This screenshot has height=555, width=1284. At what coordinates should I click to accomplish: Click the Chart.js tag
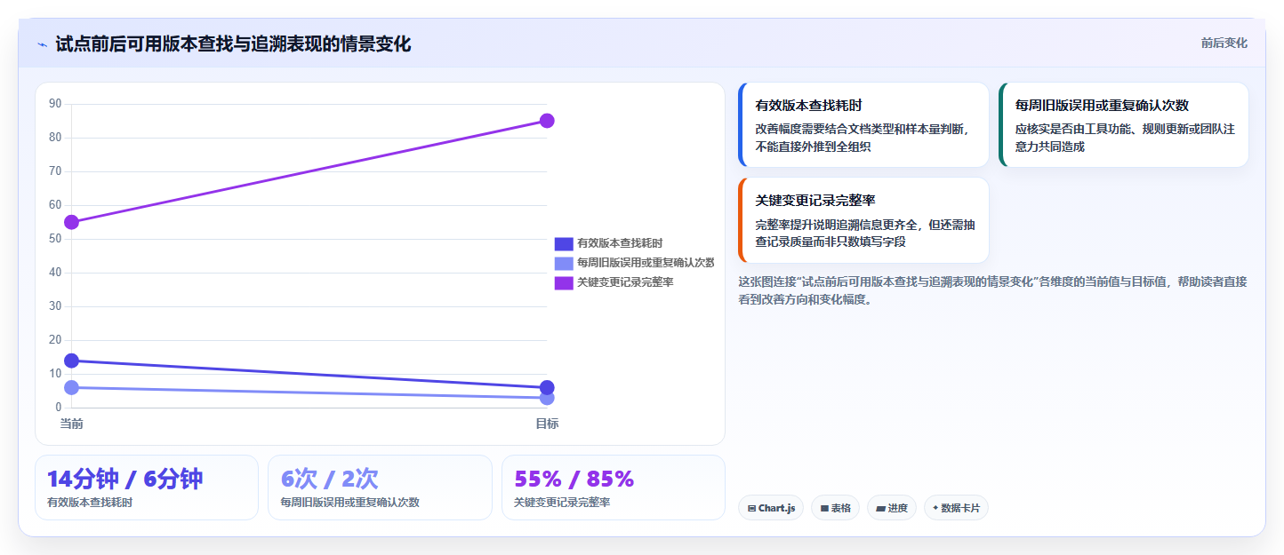click(x=771, y=508)
